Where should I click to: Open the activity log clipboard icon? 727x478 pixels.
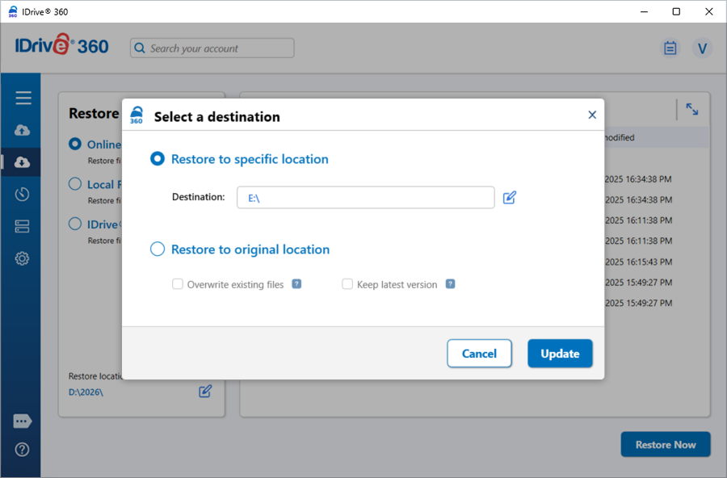click(x=670, y=48)
